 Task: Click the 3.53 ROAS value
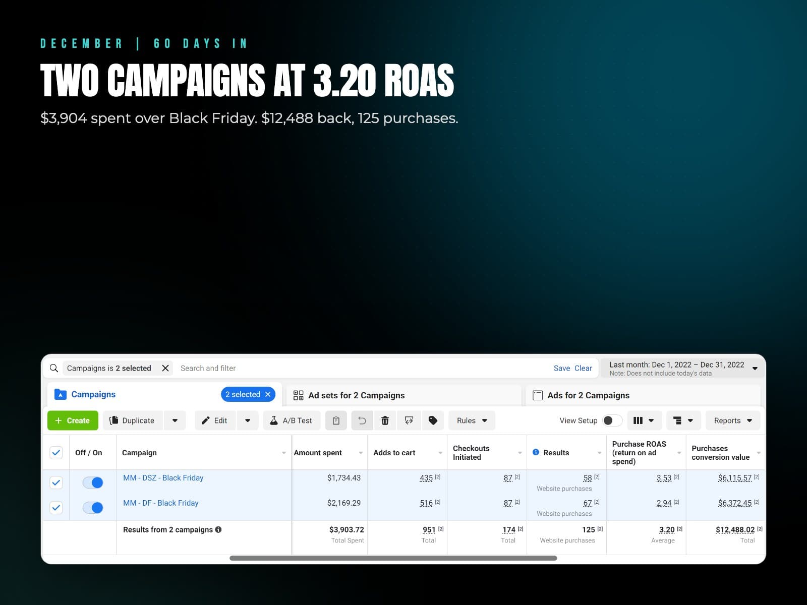coord(664,478)
